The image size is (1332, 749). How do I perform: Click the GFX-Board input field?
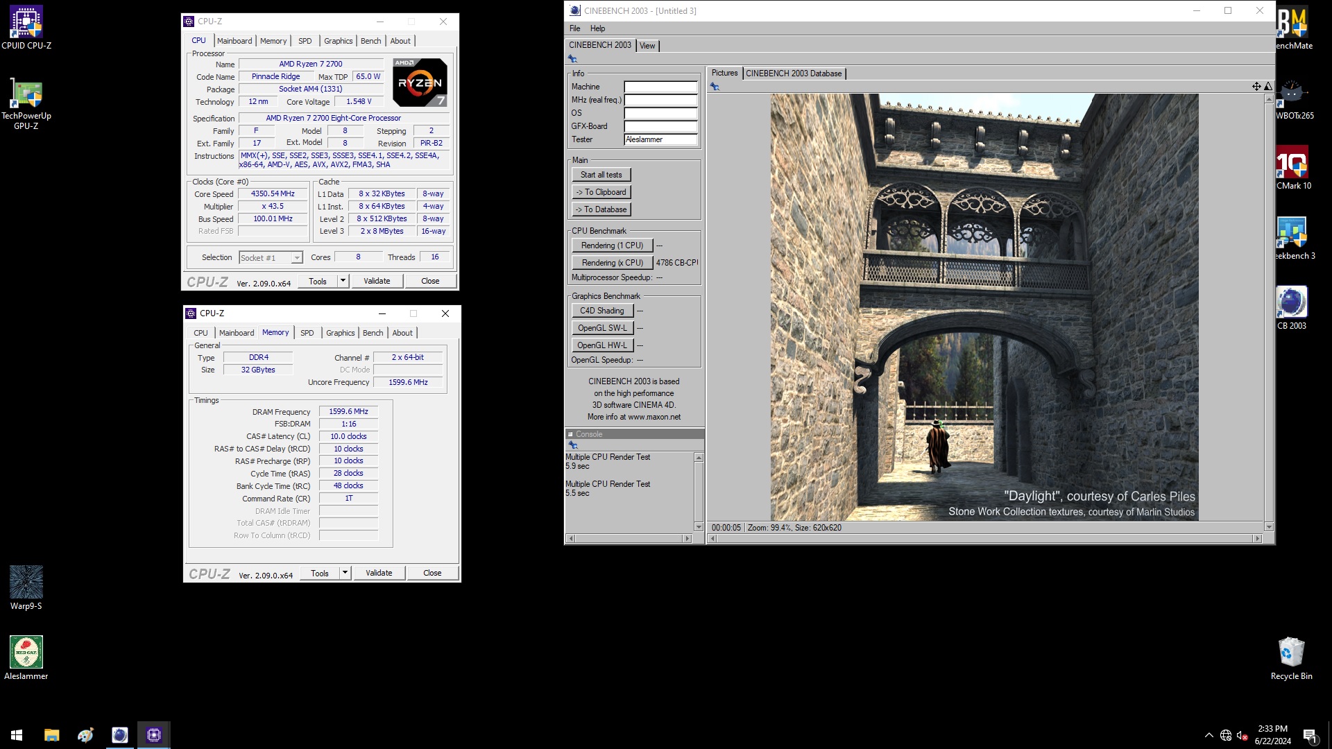point(660,126)
